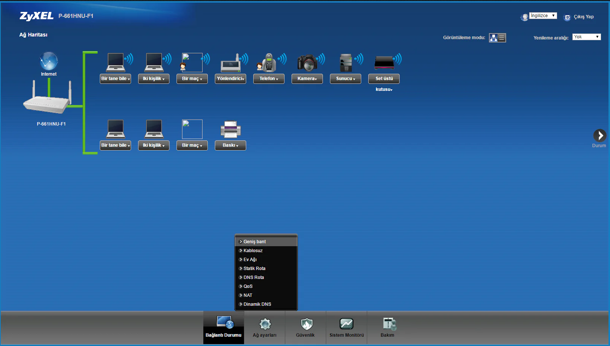Viewport: 610px width, 346px height.
Task: Click the Sunucu server icon
Action: point(346,63)
